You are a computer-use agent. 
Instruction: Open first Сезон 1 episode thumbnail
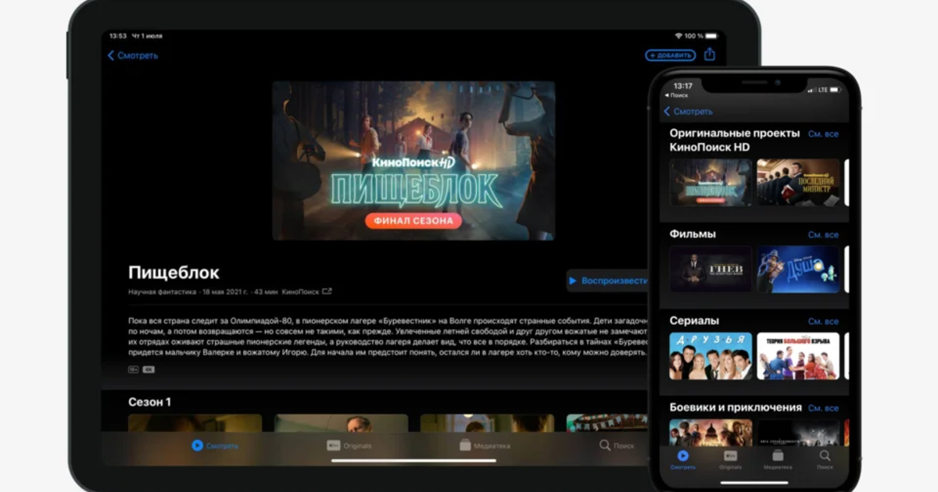[195, 422]
